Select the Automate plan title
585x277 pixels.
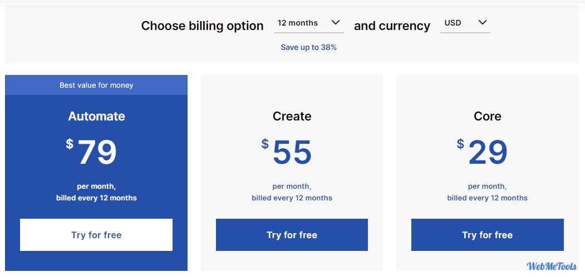(96, 116)
